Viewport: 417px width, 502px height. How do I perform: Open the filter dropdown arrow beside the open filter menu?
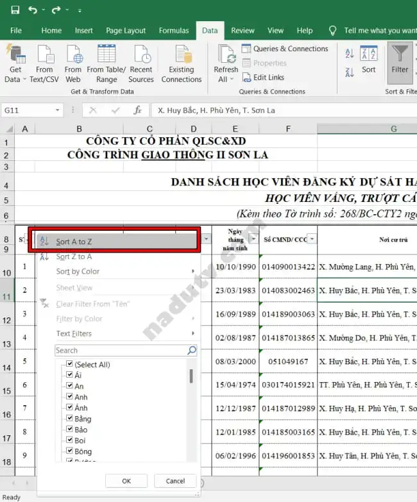point(207,239)
